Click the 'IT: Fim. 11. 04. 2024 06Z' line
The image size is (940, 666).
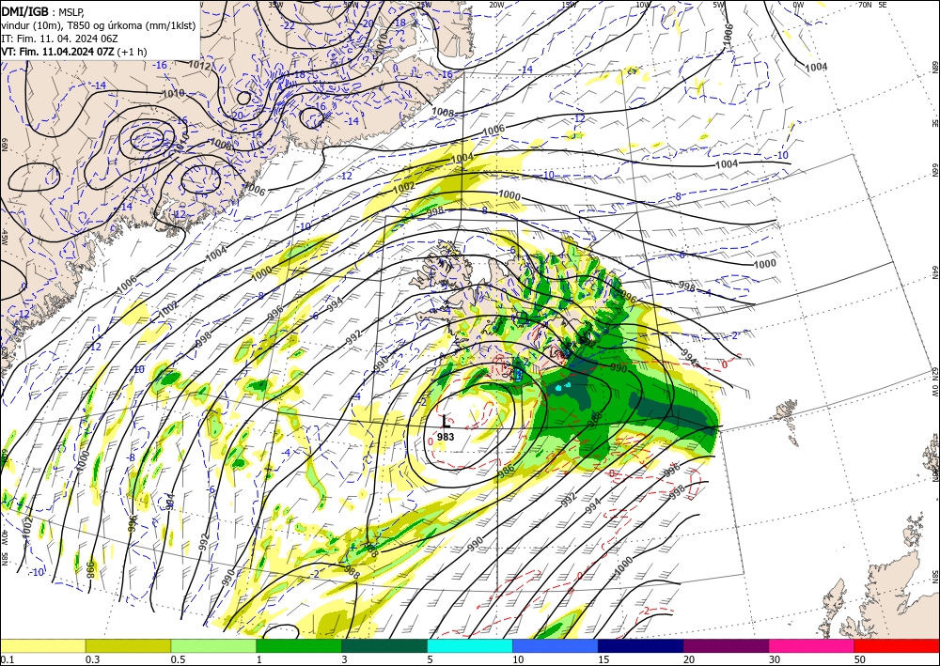[x=57, y=39]
